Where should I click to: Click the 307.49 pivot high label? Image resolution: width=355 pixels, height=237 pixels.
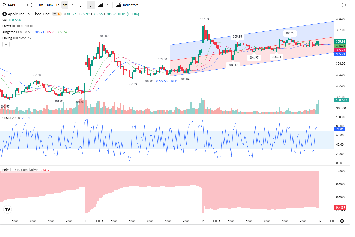point(204,19)
